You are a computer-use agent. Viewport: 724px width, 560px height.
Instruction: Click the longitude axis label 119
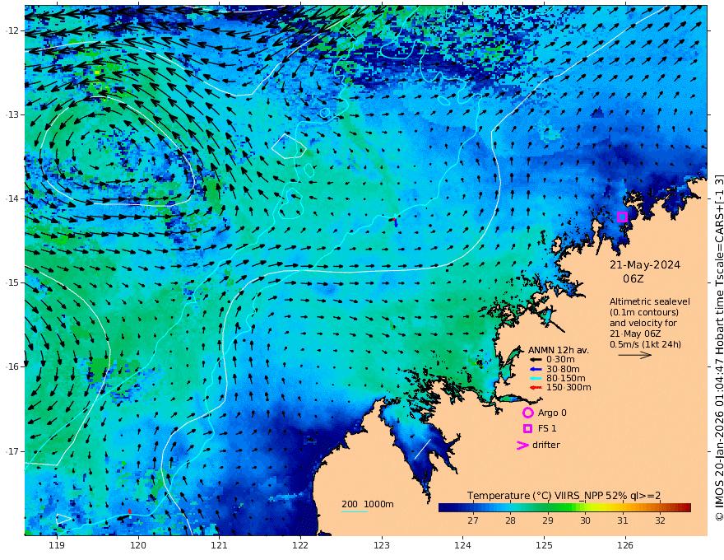57,545
